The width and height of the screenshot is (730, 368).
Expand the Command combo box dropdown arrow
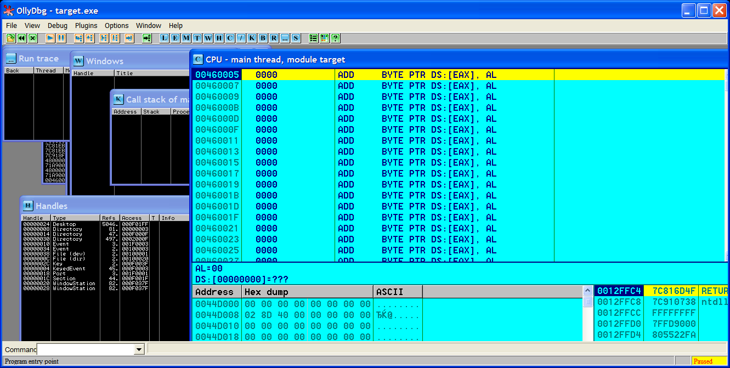tap(139, 349)
